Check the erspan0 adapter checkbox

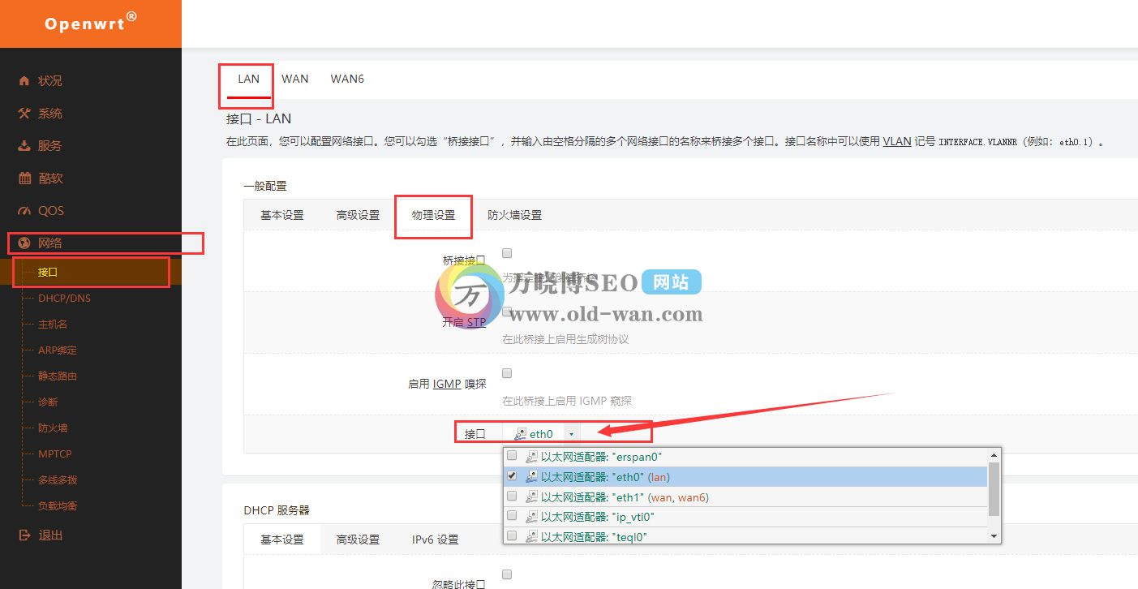[512, 456]
